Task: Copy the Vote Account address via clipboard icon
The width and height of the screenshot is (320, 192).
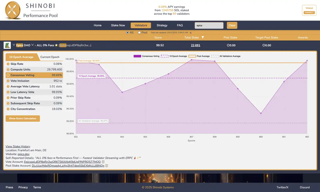Action: [103, 162]
